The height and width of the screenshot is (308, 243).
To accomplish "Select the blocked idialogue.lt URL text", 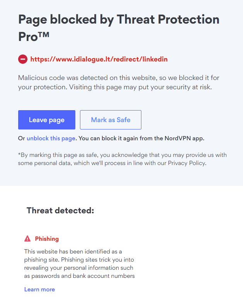I will [x=99, y=60].
